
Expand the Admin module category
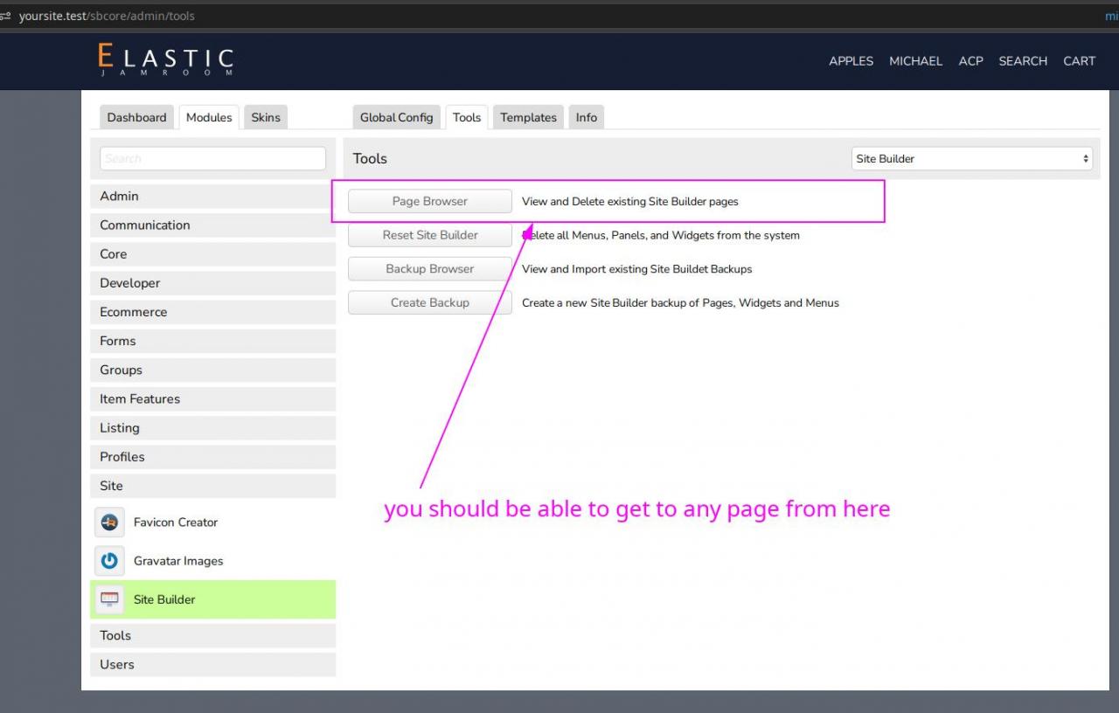pos(212,197)
